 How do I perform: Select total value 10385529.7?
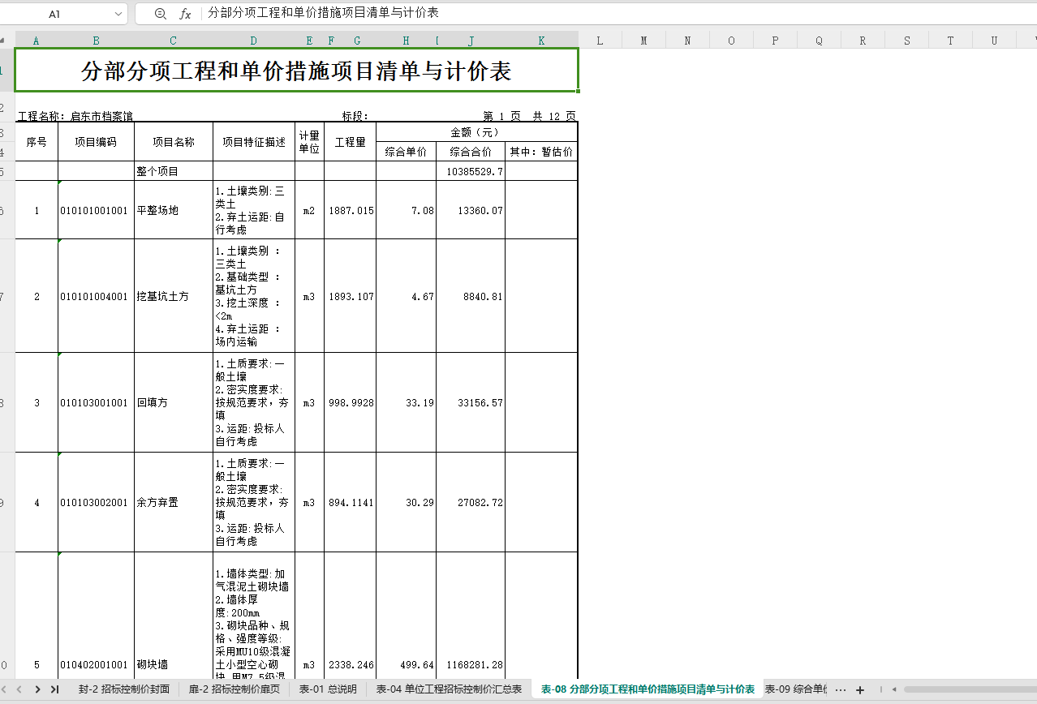tap(471, 171)
